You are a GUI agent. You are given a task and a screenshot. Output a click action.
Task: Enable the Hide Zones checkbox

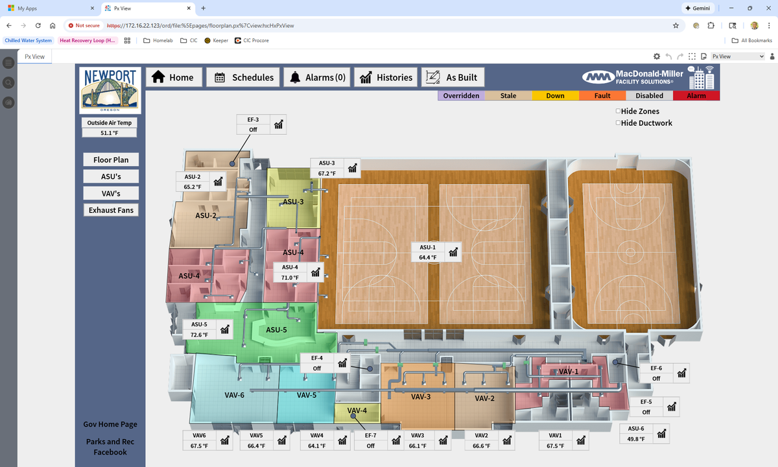[618, 112]
